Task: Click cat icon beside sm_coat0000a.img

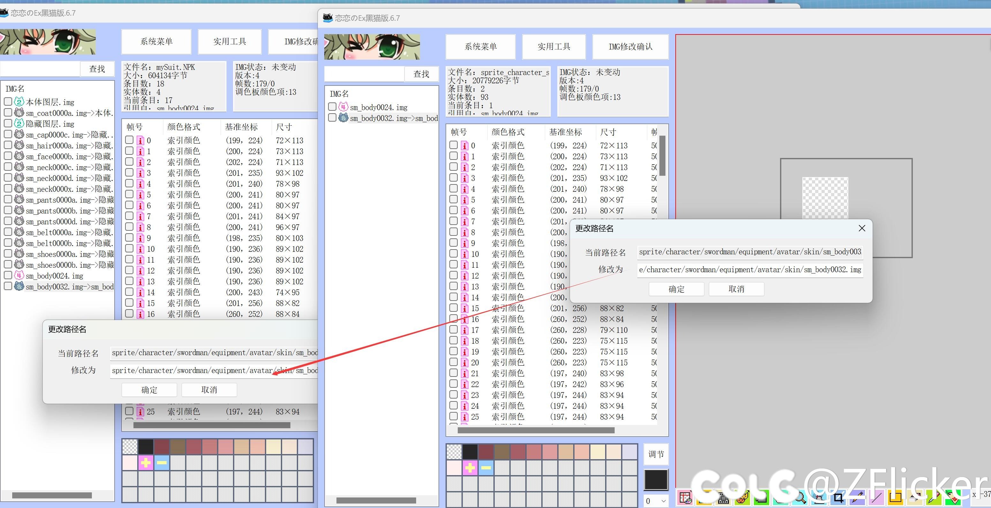Action: coord(19,113)
